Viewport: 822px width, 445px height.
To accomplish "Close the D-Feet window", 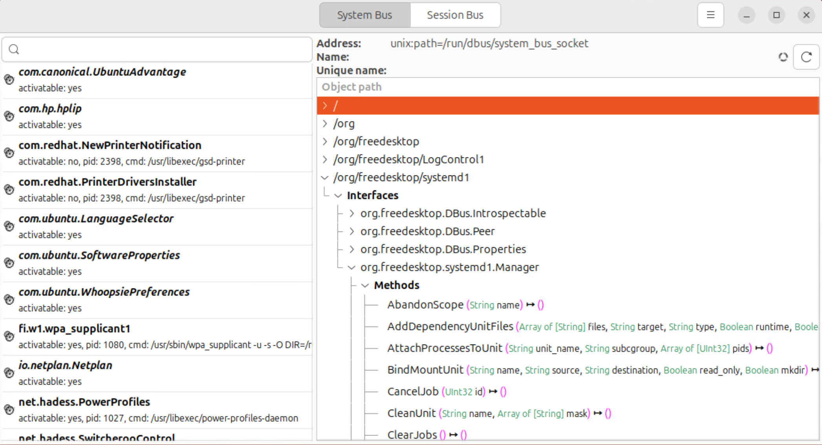I will coord(806,15).
